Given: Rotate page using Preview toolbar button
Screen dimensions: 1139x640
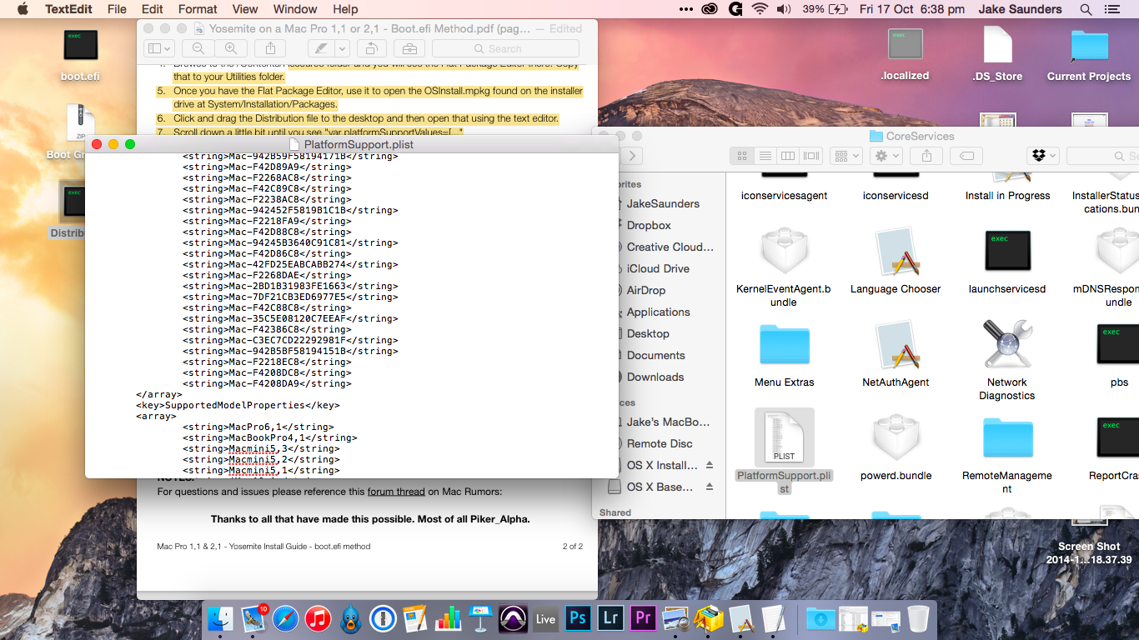Looking at the screenshot, I should pyautogui.click(x=373, y=48).
